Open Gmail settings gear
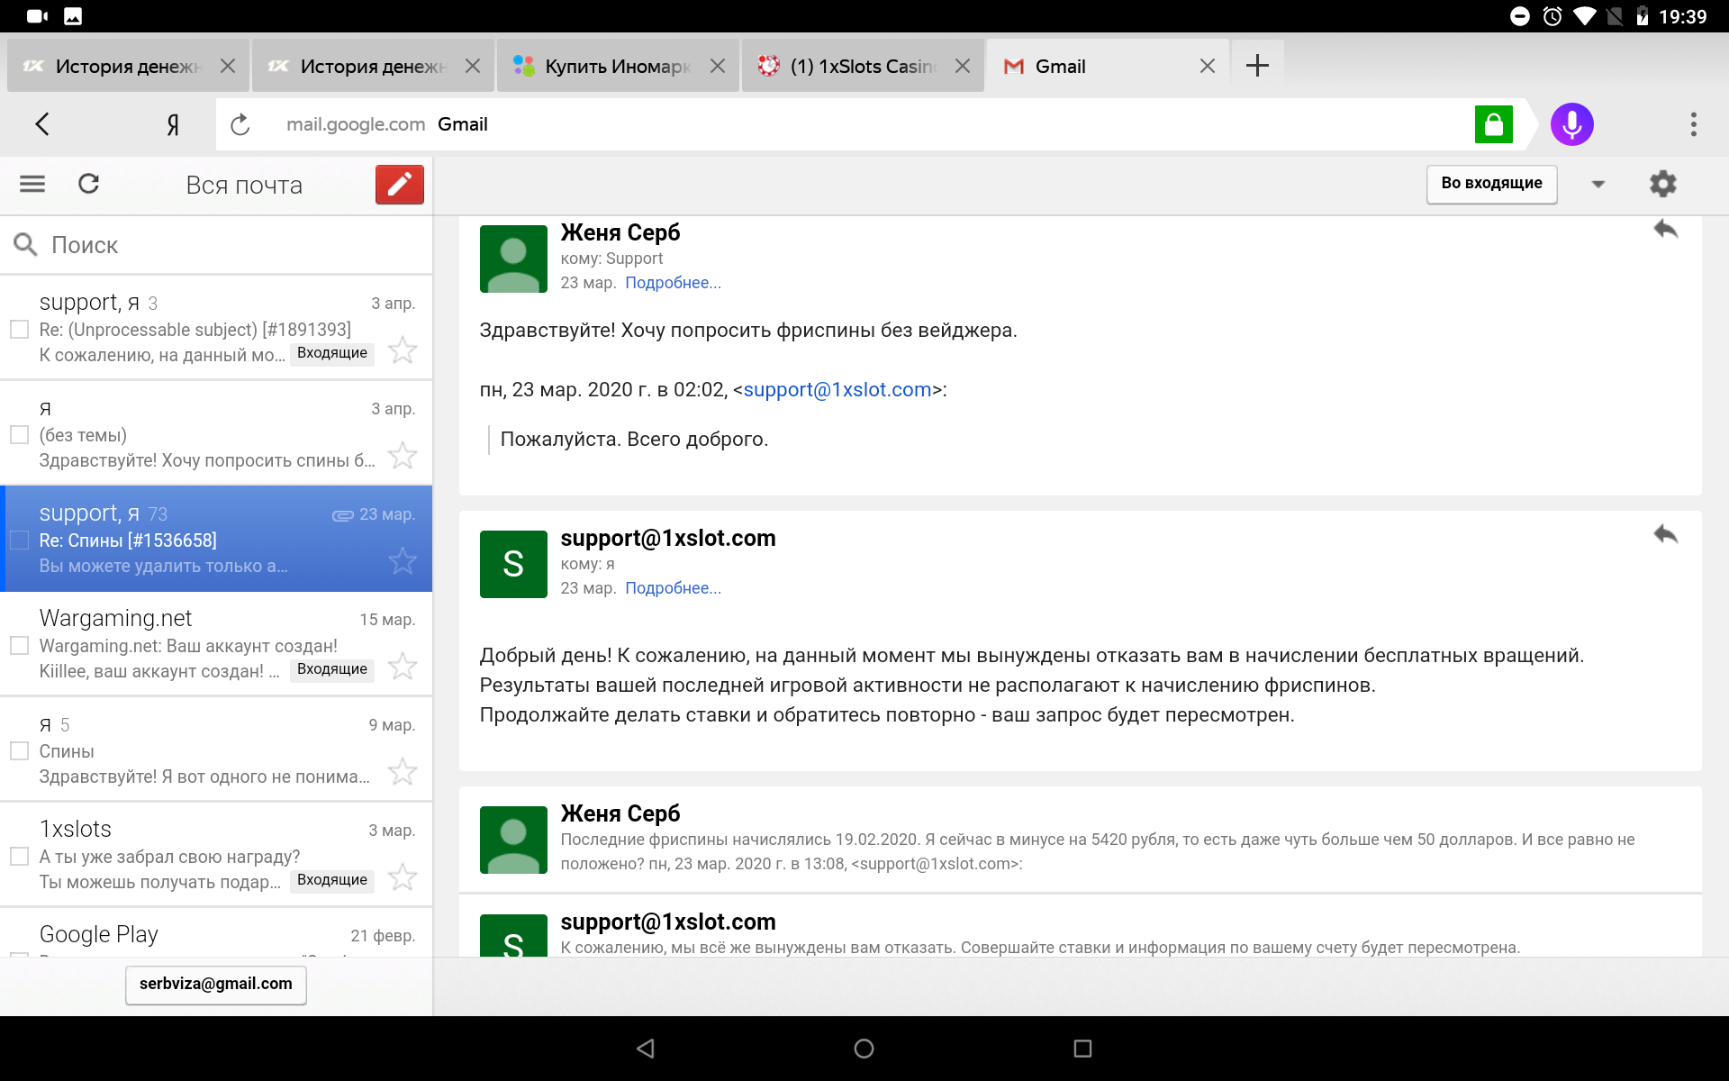1729x1081 pixels. 1662,185
